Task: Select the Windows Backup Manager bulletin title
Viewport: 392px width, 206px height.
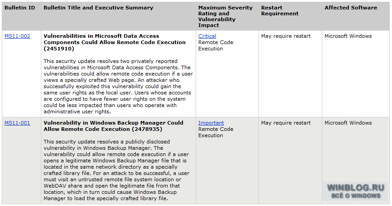Action: (x=113, y=126)
